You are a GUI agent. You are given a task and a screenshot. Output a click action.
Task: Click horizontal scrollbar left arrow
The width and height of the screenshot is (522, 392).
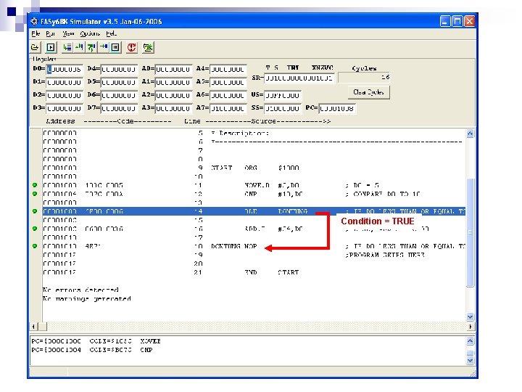pyautogui.click(x=33, y=327)
